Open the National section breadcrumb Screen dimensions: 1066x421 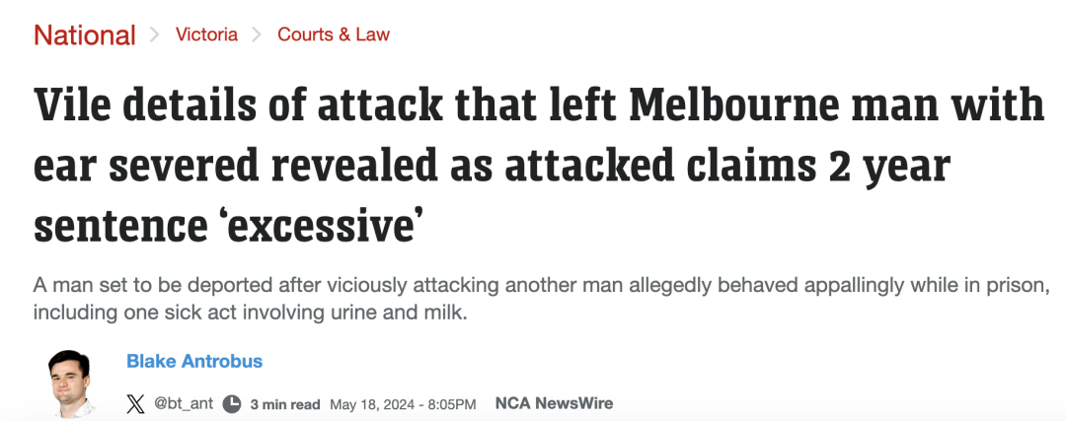click(84, 35)
